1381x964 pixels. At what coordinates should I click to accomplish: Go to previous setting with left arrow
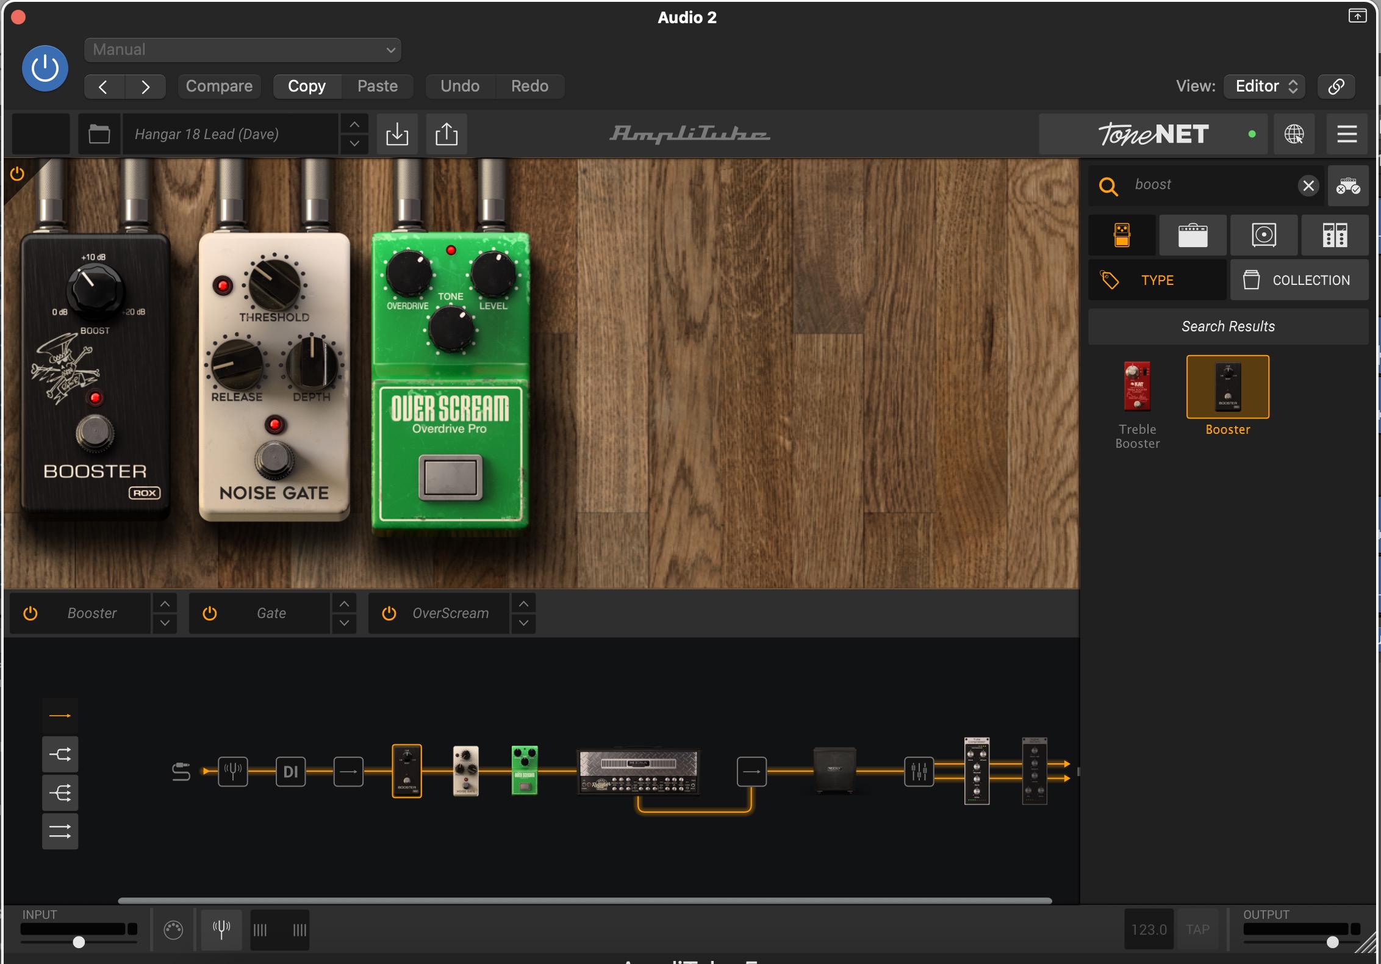104,87
